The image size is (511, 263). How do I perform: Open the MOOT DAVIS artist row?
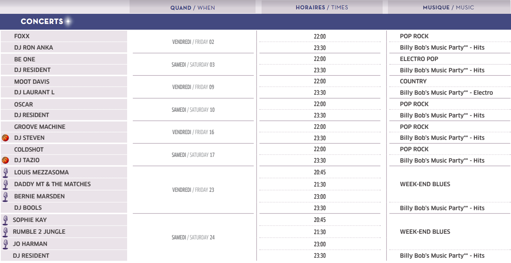coord(64,81)
